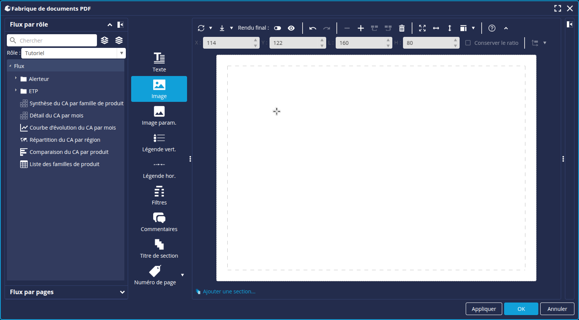The height and width of the screenshot is (320, 579).
Task: Click the eye preview icon
Action: 291,28
